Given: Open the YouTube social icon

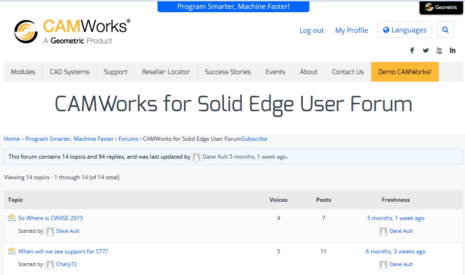Looking at the screenshot, I should click(x=439, y=51).
